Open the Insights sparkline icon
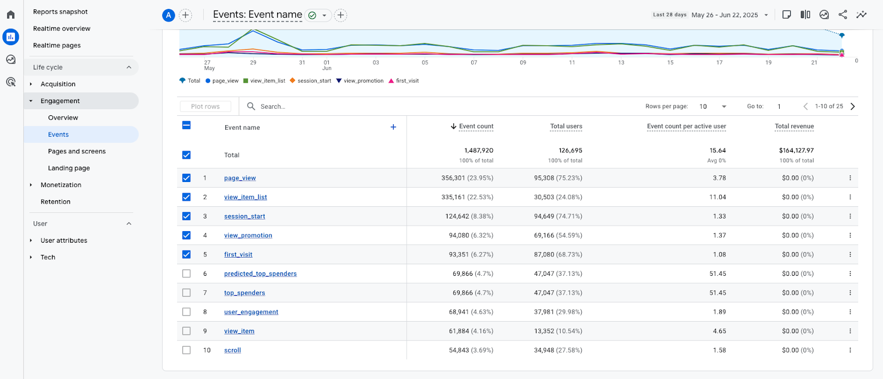Viewport: 883px width, 379px height. 861,15
